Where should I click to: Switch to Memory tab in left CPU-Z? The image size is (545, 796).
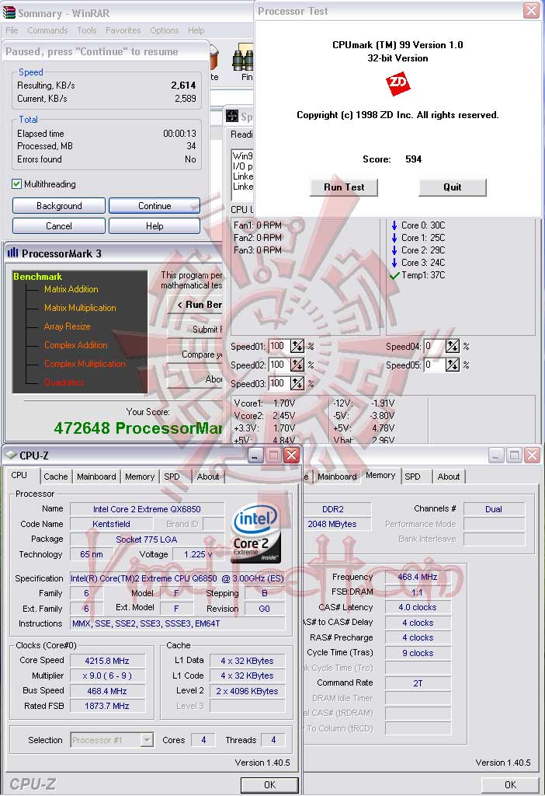[x=140, y=477]
